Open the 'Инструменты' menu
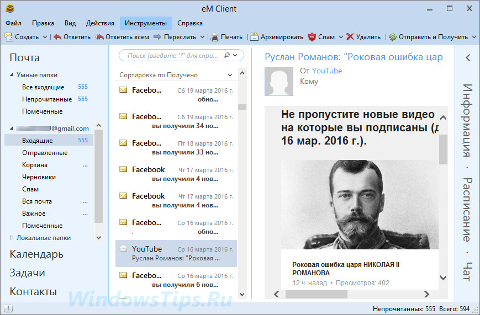 pyautogui.click(x=146, y=23)
